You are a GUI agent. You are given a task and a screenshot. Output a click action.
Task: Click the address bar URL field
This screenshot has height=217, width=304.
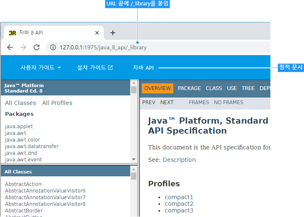tap(158, 47)
